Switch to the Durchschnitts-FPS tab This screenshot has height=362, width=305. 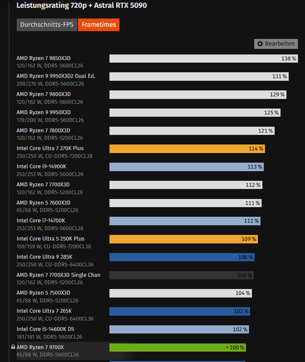point(47,25)
